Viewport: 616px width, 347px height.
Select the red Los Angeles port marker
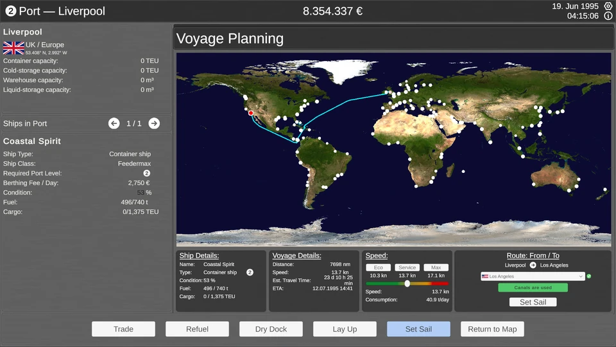251,113
